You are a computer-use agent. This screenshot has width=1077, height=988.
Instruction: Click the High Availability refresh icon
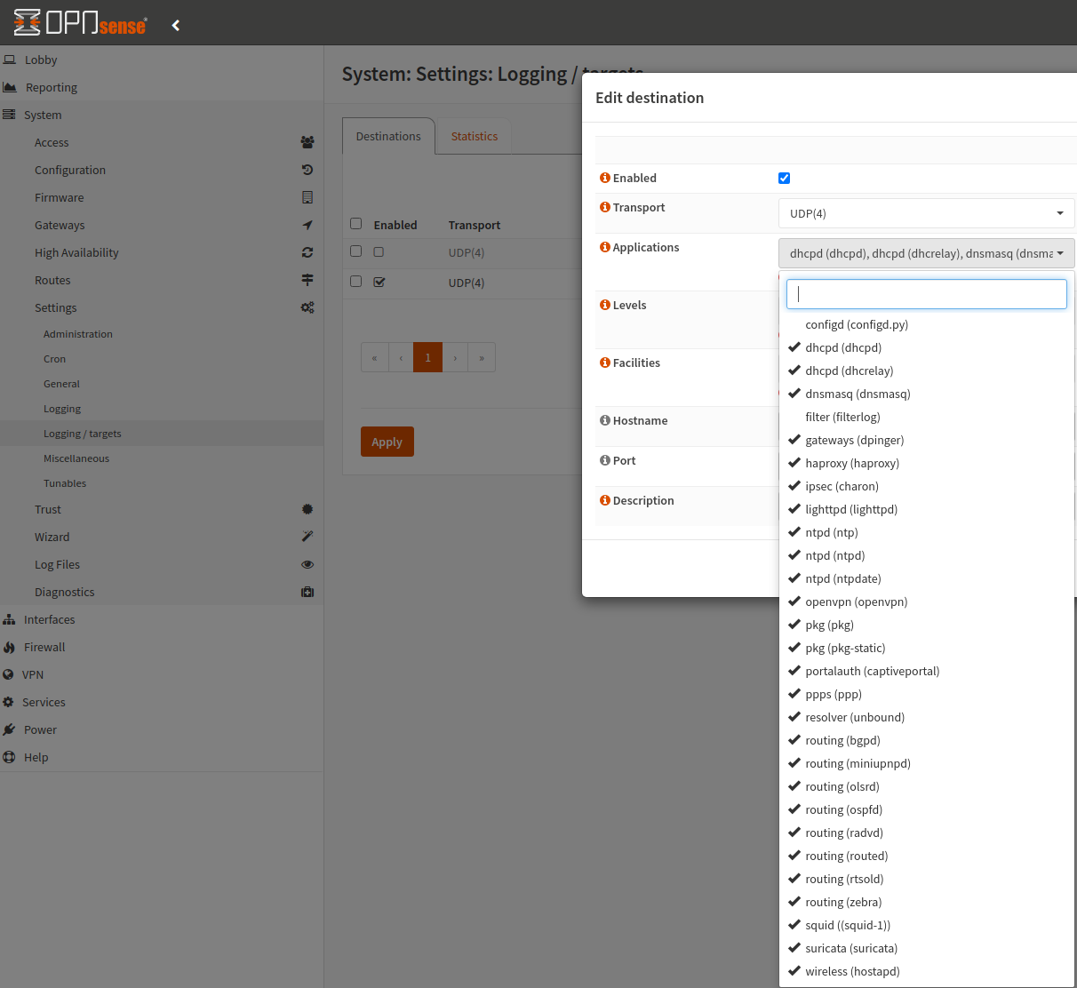point(307,252)
